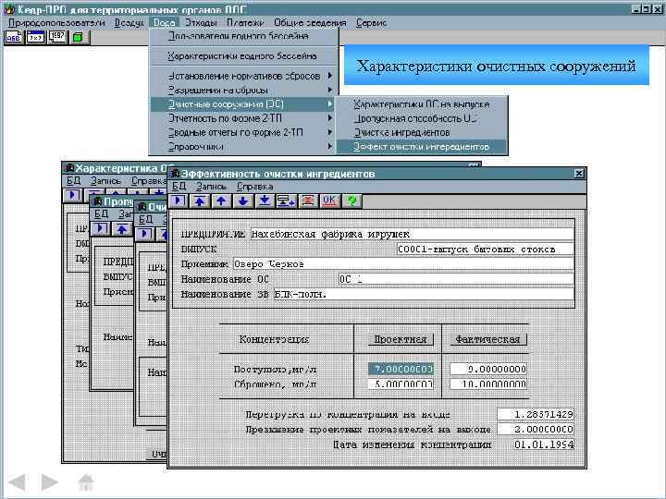The image size is (666, 499).
Task: Click the green cube toolbar icon
Action: click(x=78, y=37)
